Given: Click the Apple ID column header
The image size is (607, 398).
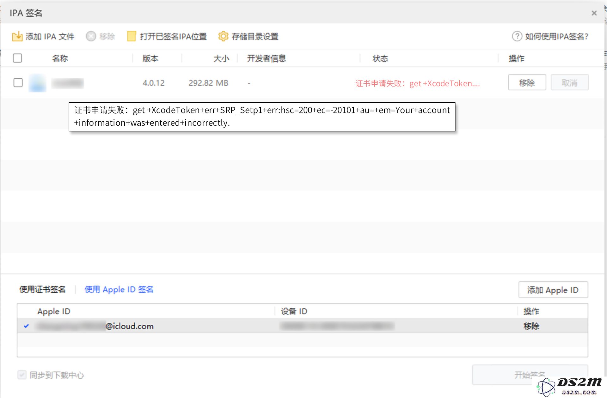Looking at the screenshot, I should pos(54,311).
